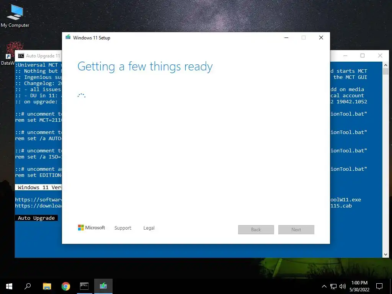Open taskbar Search magnifier

pos(28,286)
